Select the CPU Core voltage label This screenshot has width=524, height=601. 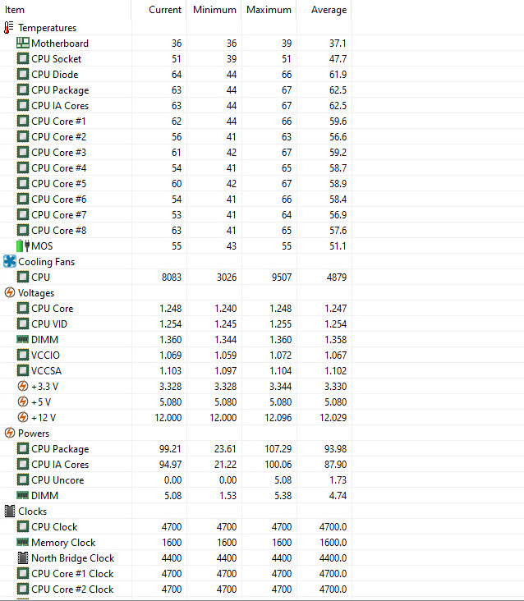(53, 308)
